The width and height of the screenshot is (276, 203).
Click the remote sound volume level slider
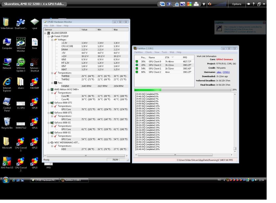pyautogui.click(x=219, y=4)
